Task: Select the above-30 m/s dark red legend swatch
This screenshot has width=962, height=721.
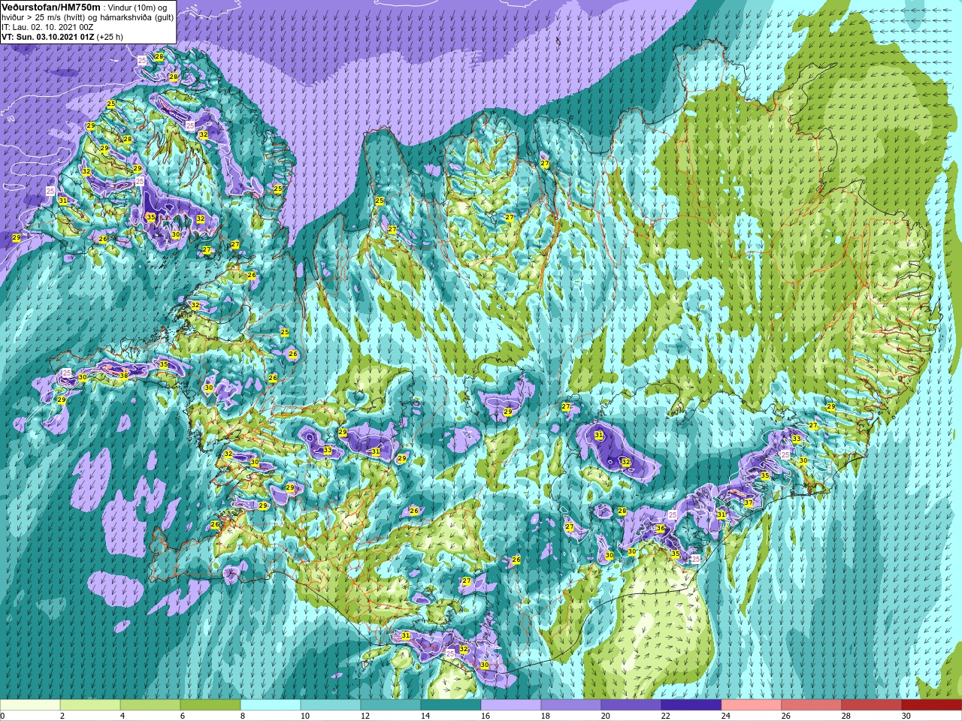Action: coord(932,705)
